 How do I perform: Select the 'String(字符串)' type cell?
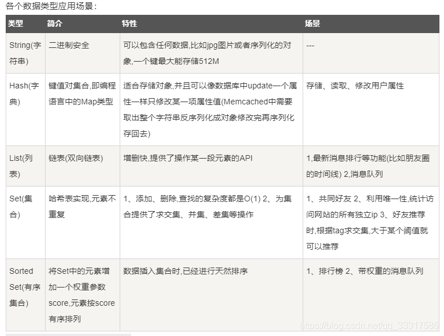point(26,53)
